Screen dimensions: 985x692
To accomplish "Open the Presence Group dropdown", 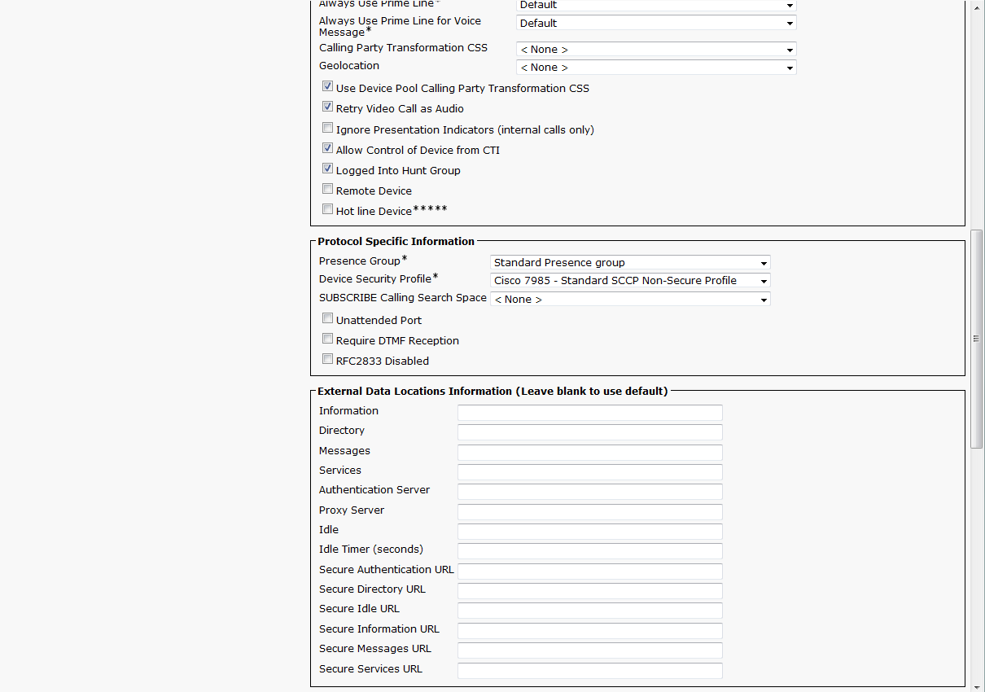I will coord(630,263).
